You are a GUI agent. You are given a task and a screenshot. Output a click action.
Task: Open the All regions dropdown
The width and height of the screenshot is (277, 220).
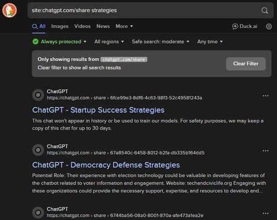pyautogui.click(x=109, y=42)
